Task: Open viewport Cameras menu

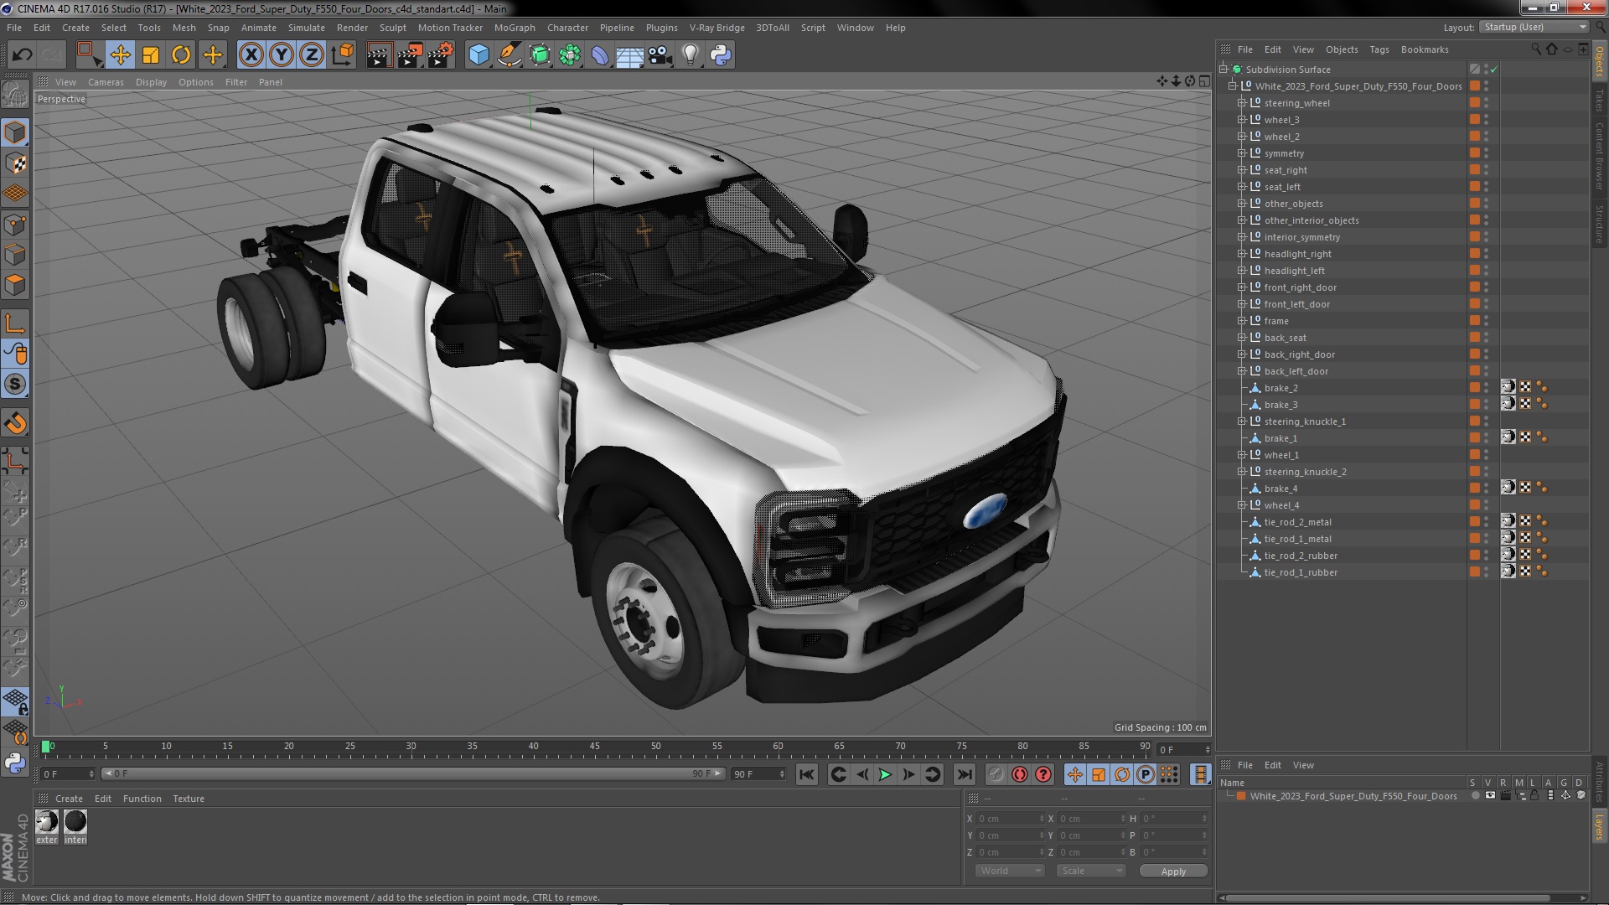Action: [106, 82]
